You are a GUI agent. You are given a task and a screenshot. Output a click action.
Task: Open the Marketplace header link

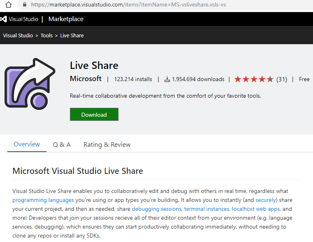[66, 19]
